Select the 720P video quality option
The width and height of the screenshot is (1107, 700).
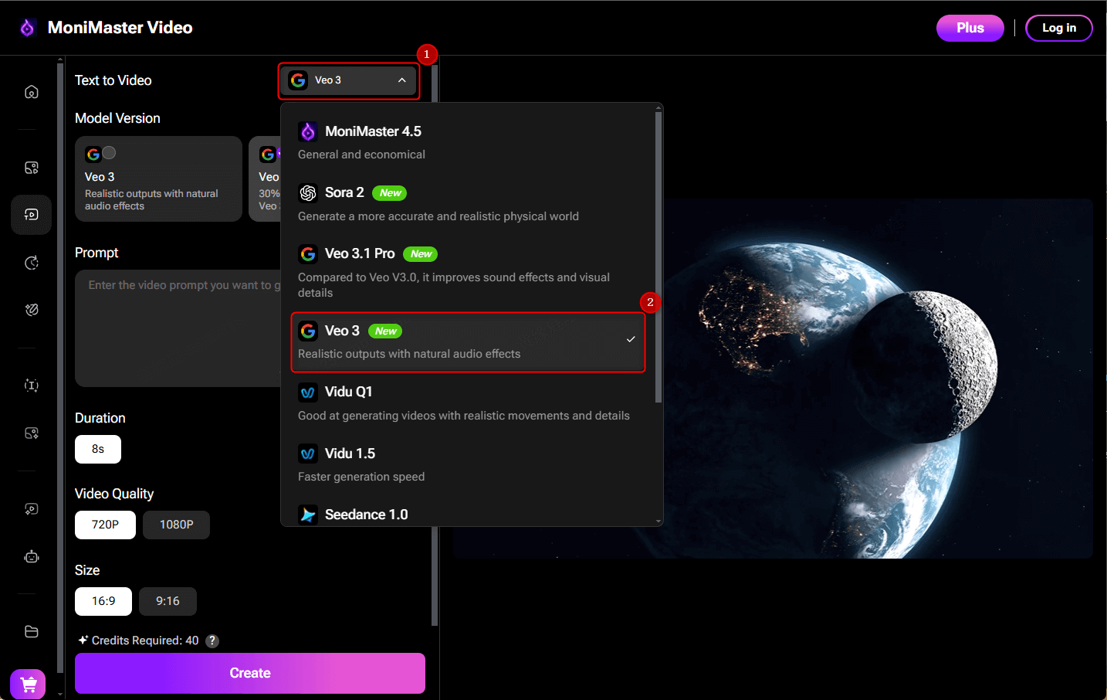click(x=105, y=525)
